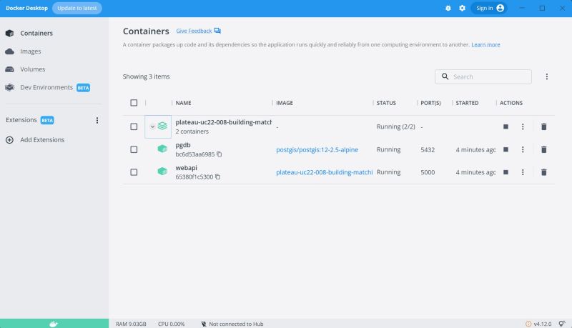Copy the pgdb container ID bc6d53aa6985
Image resolution: width=572 pixels, height=328 pixels.
click(x=220, y=154)
